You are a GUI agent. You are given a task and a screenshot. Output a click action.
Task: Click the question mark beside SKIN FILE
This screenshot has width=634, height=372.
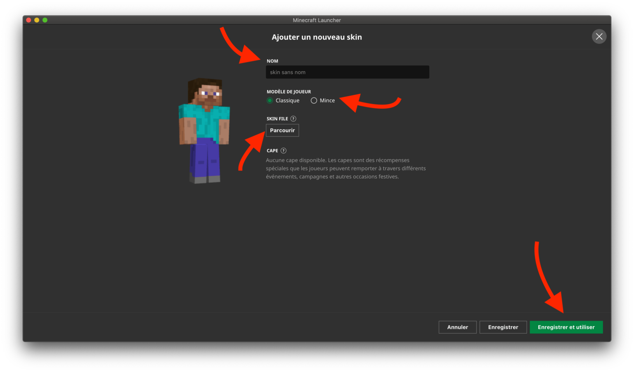click(293, 119)
